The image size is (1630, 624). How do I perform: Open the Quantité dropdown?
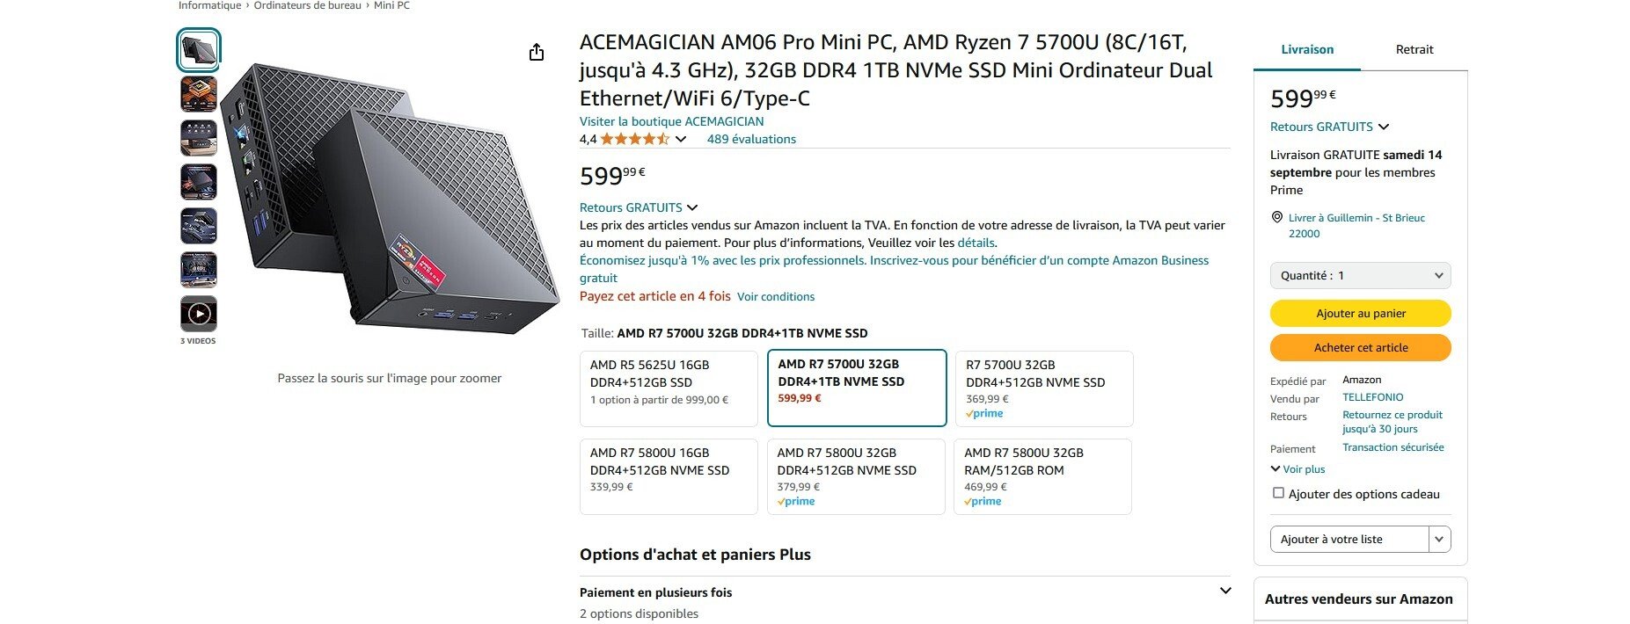[1360, 276]
